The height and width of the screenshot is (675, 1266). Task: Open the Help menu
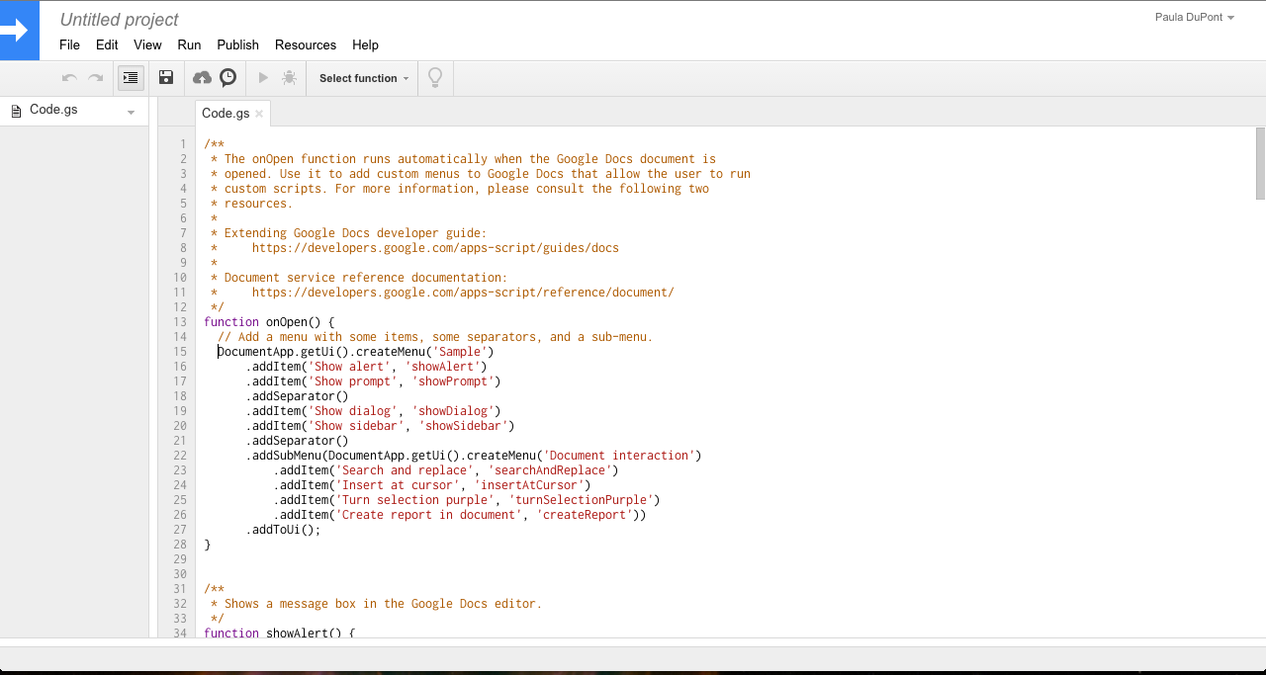(365, 45)
